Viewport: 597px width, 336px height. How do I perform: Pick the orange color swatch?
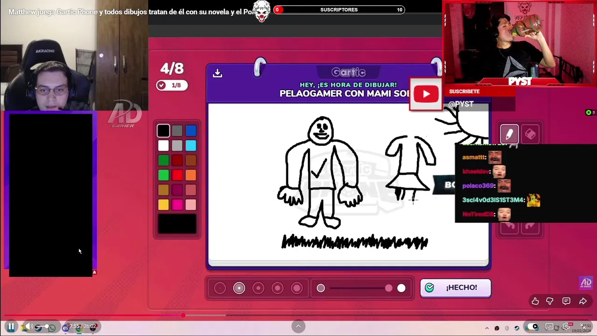191,175
